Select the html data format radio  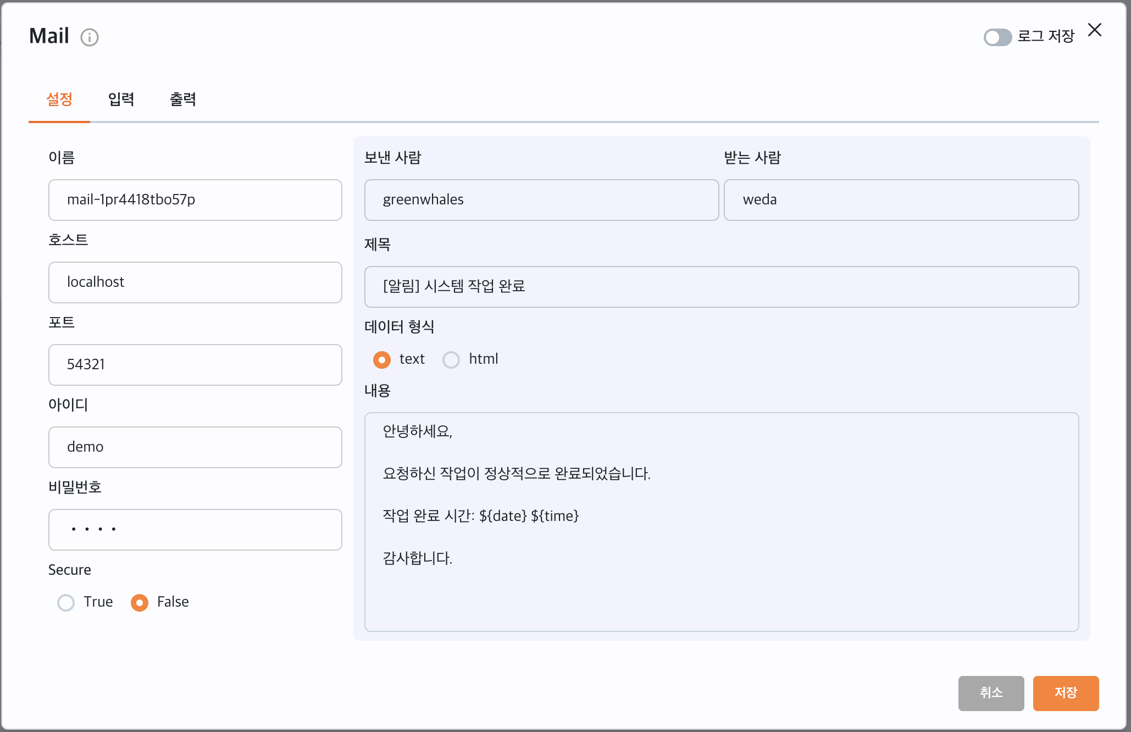pos(451,359)
